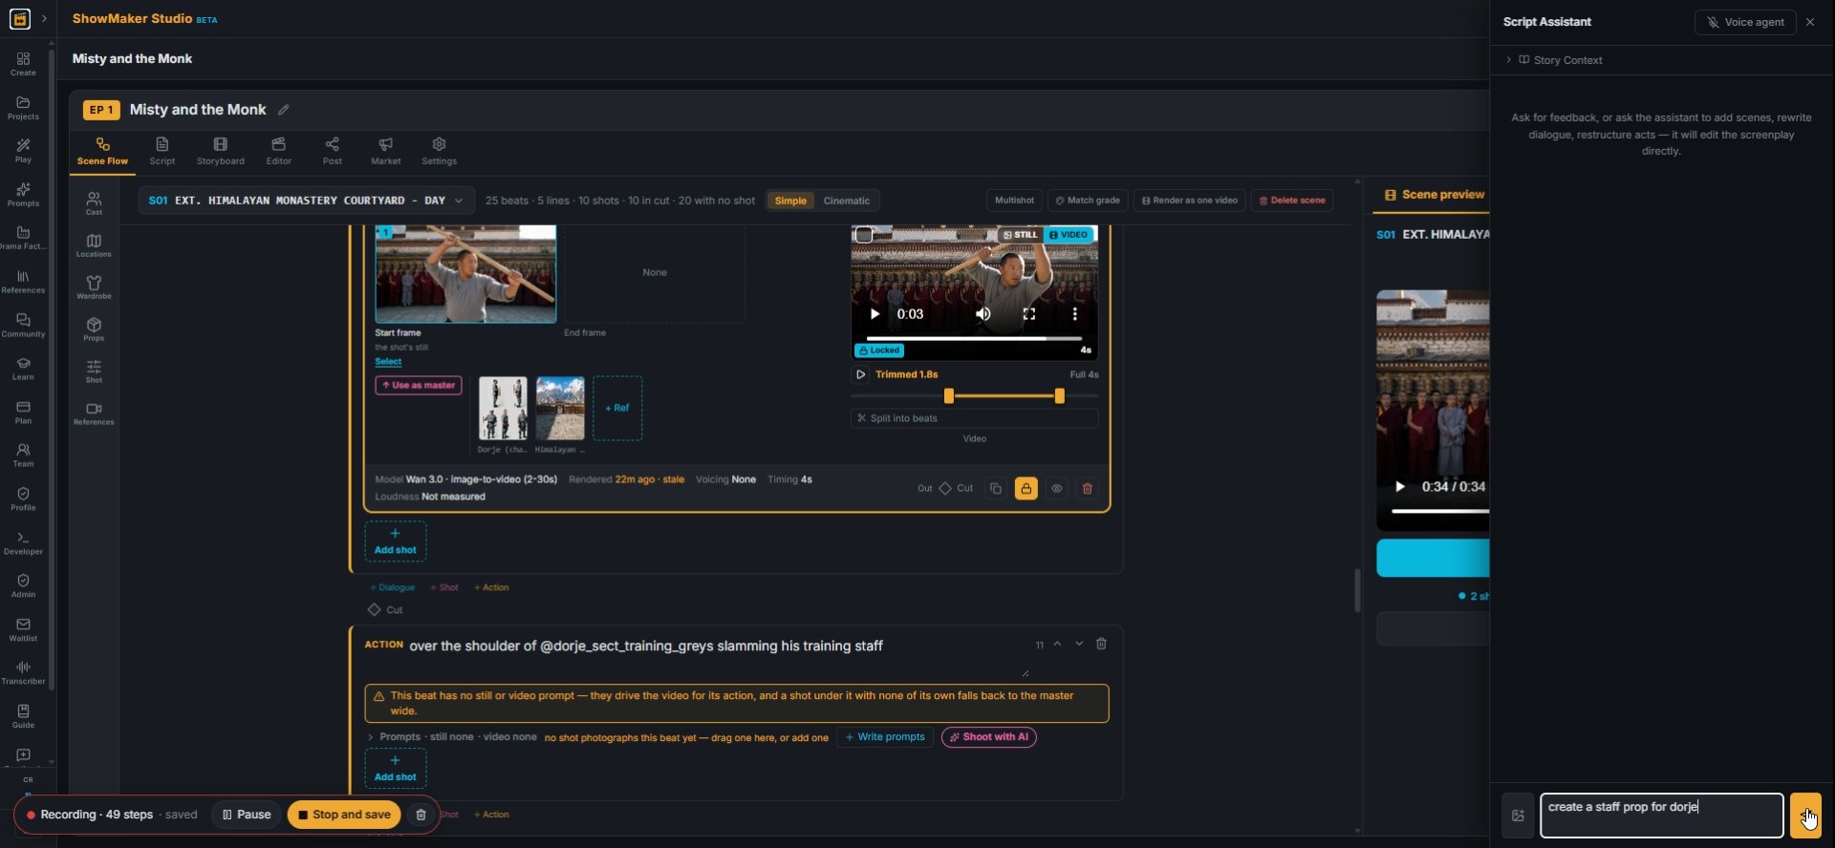The height and width of the screenshot is (848, 1835).
Task: Click Write prompts for the action beat
Action: point(884,737)
